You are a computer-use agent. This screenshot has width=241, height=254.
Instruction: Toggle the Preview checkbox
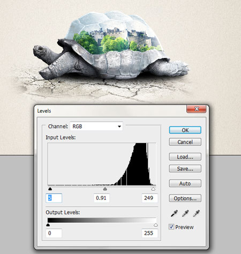coord(171,227)
